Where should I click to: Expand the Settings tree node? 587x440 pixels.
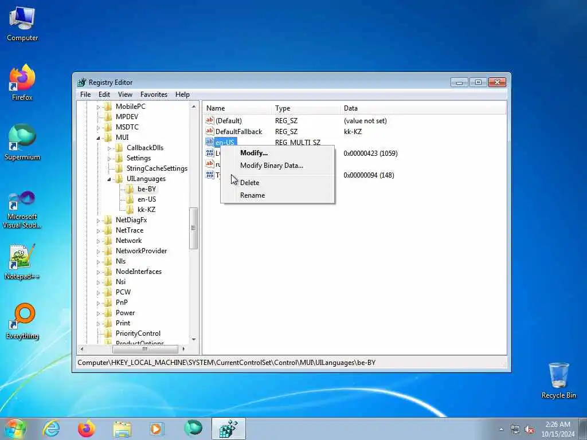click(x=109, y=158)
